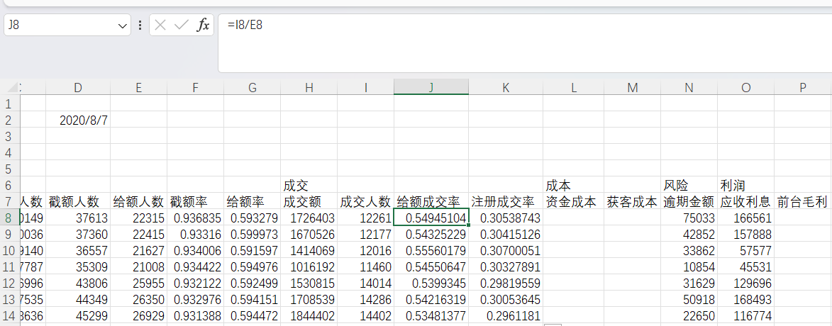Select the column J header
This screenshot has width=832, height=326.
431,88
